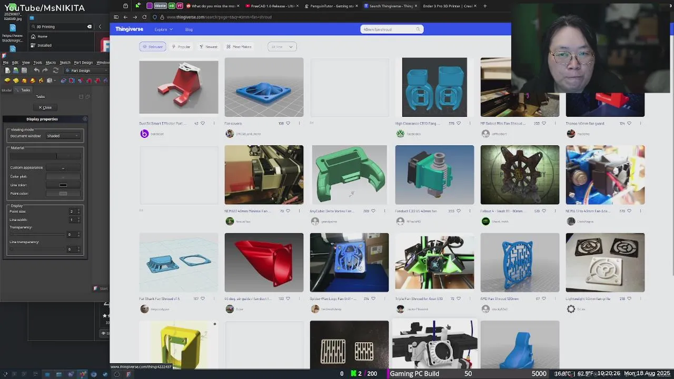Collapse the Display properties section

point(85,119)
